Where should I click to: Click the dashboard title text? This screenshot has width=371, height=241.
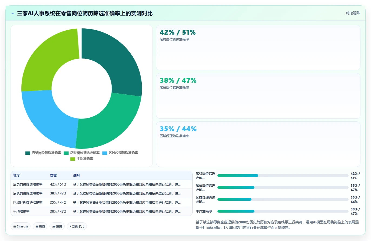pyautogui.click(x=85, y=14)
